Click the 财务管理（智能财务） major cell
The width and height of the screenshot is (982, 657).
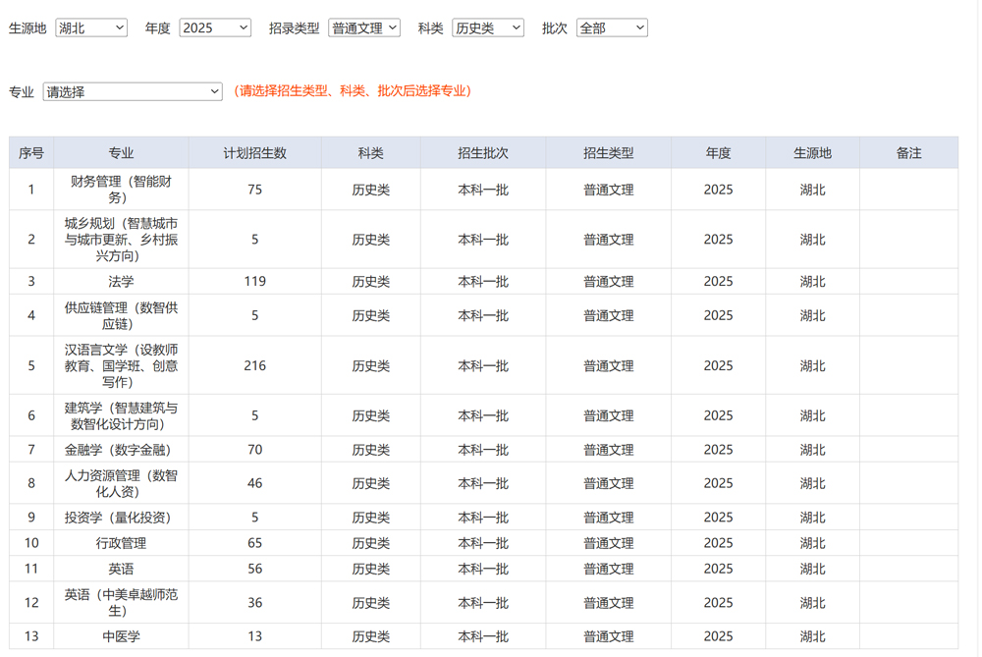point(121,190)
